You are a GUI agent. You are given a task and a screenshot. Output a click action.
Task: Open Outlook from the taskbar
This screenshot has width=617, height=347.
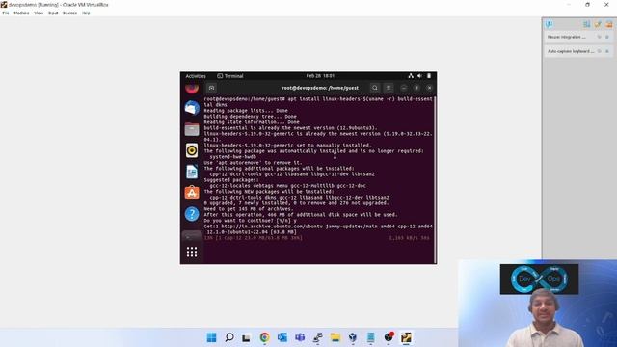pos(282,337)
